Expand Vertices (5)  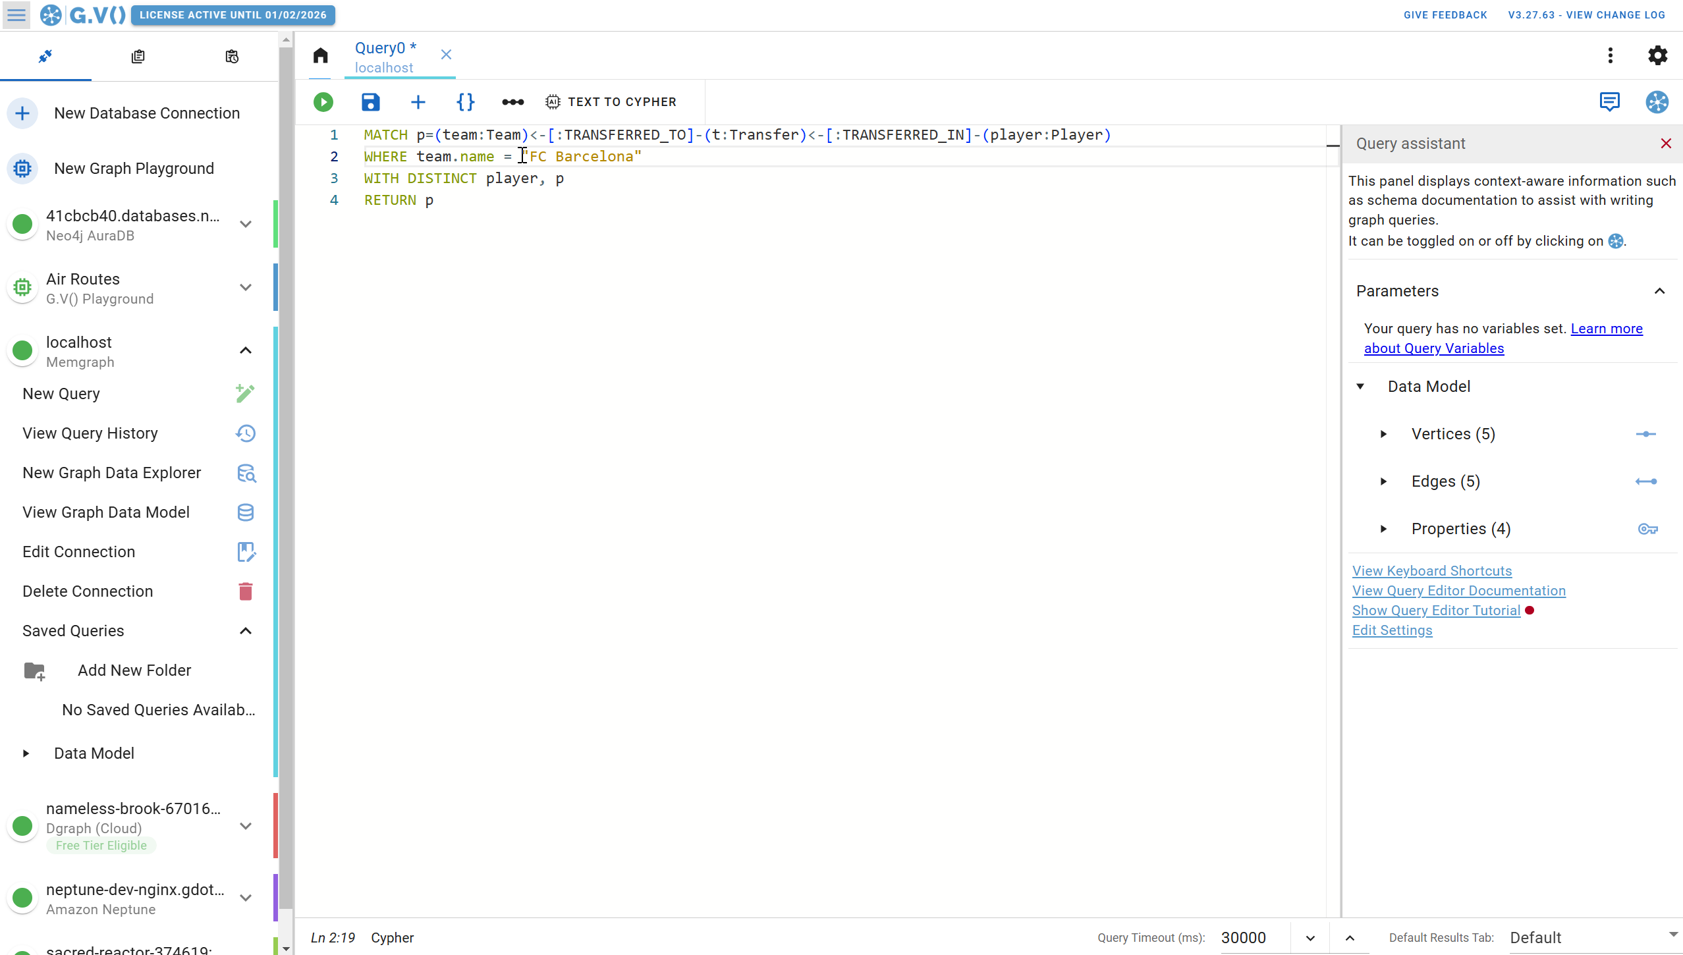pos(1383,434)
